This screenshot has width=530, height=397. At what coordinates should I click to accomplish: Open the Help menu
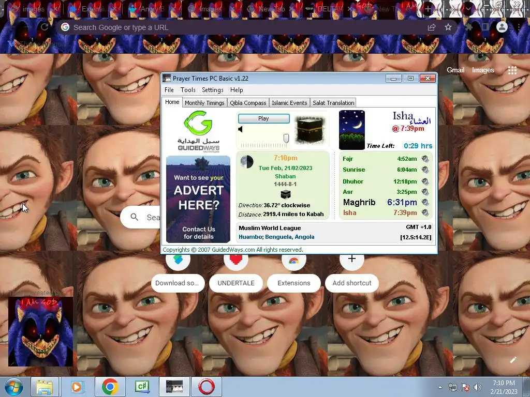click(237, 90)
